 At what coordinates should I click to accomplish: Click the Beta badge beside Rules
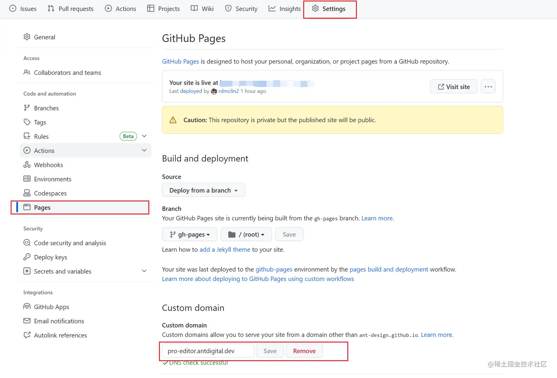click(x=128, y=136)
